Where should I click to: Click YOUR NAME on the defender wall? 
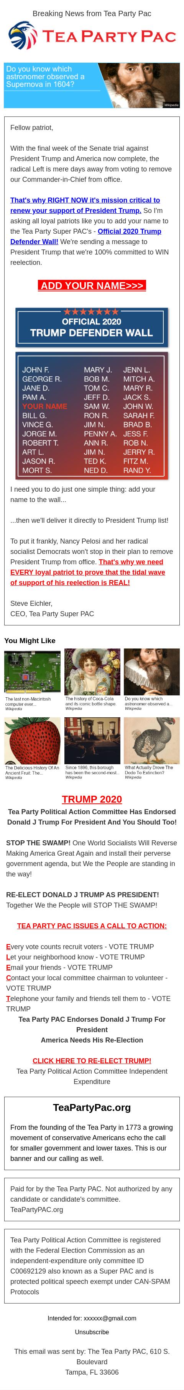(x=44, y=406)
